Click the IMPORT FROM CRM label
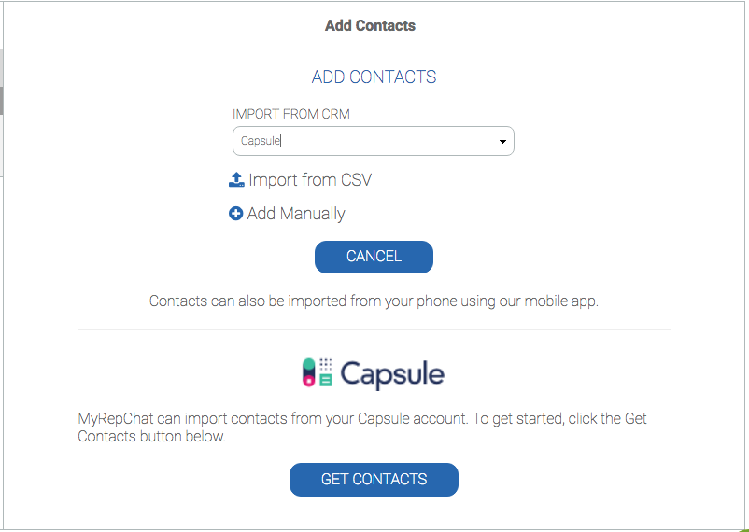The image size is (749, 532). [x=291, y=114]
